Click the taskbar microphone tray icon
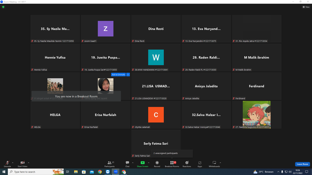This screenshot has width=312, height=175. pyautogui.click(x=282, y=172)
